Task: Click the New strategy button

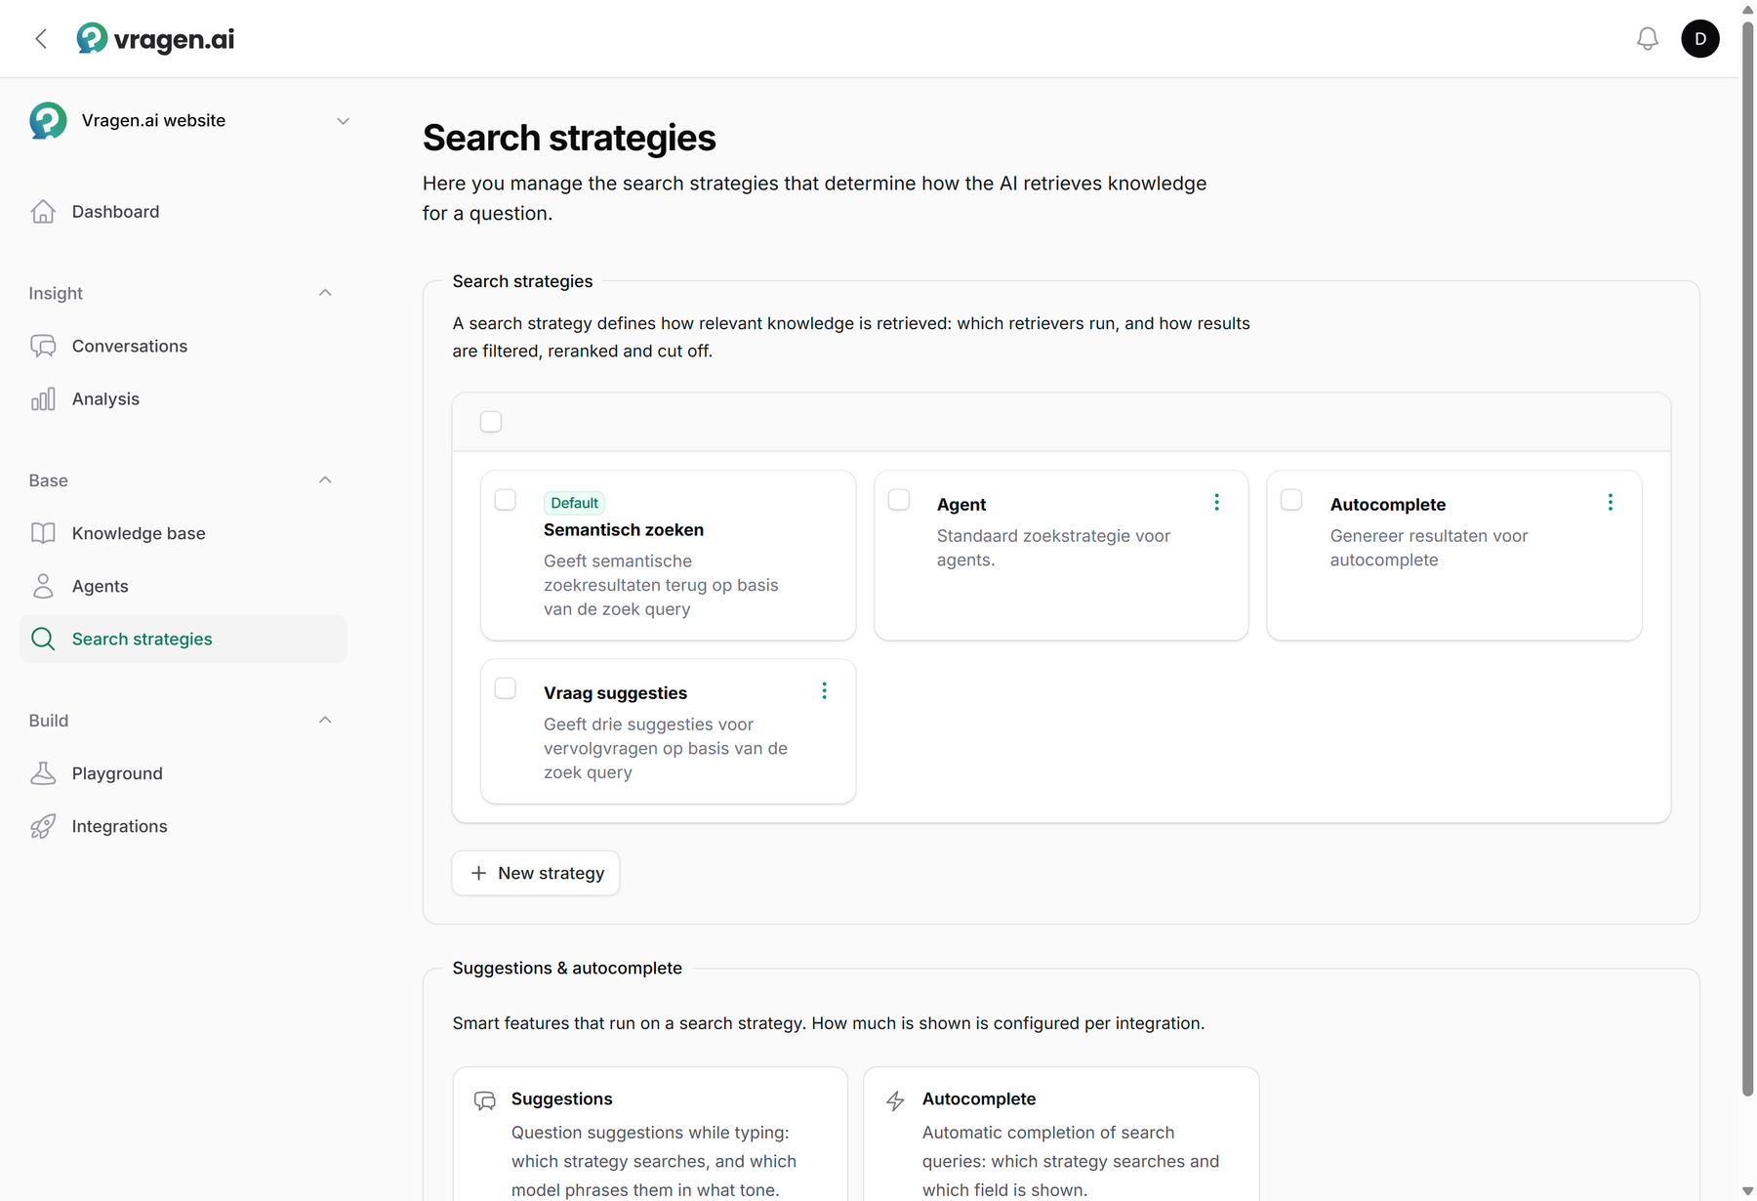Action: 536,873
